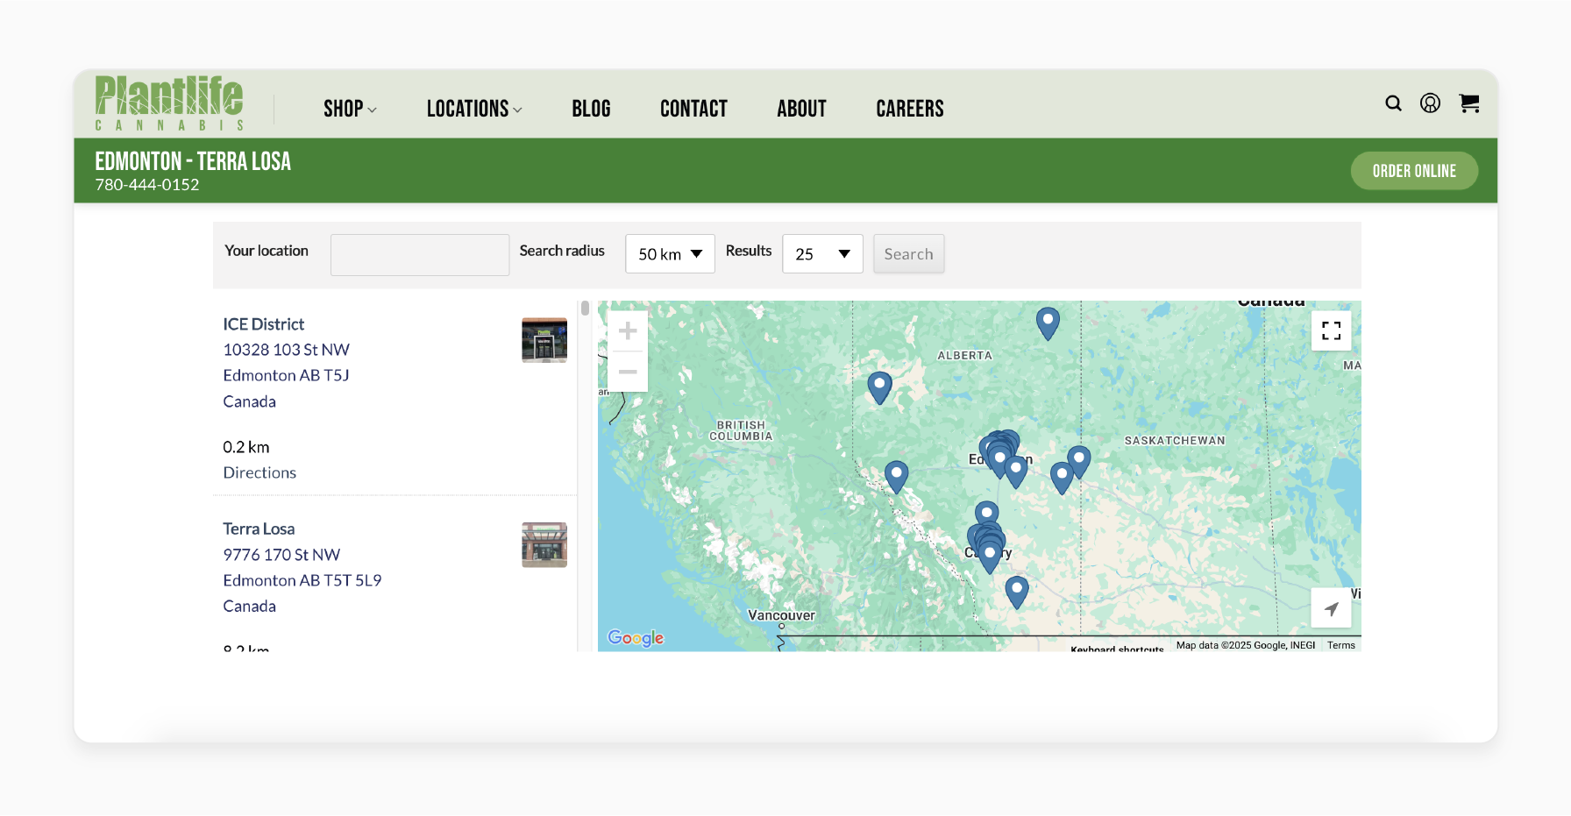Click the map pin southwest of Alberta label
Image resolution: width=1571 pixels, height=816 pixels.
(x=879, y=387)
